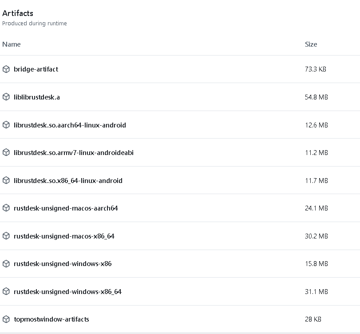Click the icon beside rustdesk-unsigned-windows-x86
360x334 pixels.
pos(6,263)
